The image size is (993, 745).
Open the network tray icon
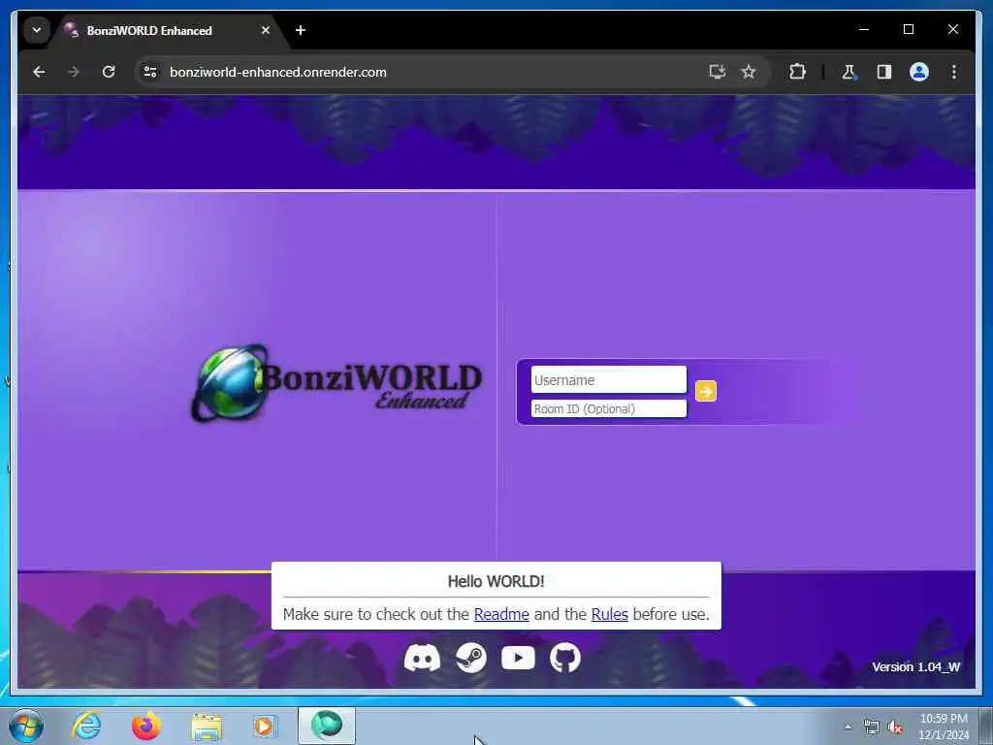(x=872, y=727)
